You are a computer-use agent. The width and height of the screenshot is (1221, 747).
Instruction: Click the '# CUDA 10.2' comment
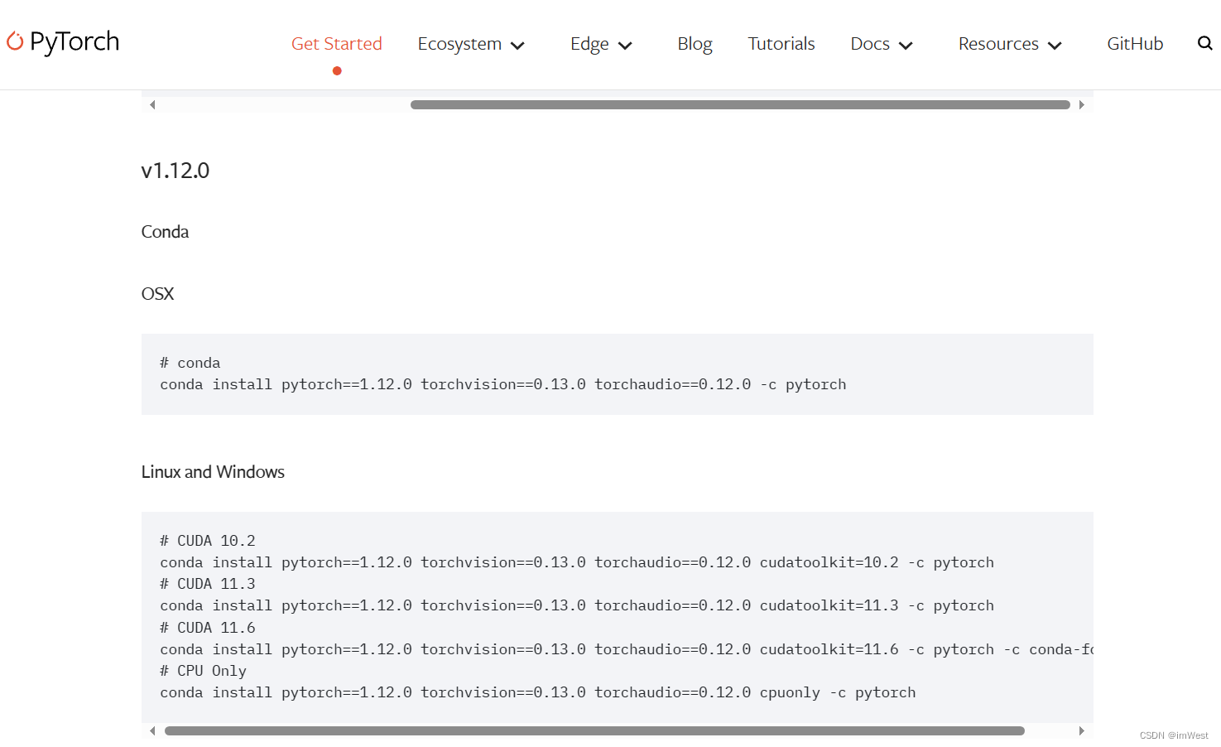(208, 541)
